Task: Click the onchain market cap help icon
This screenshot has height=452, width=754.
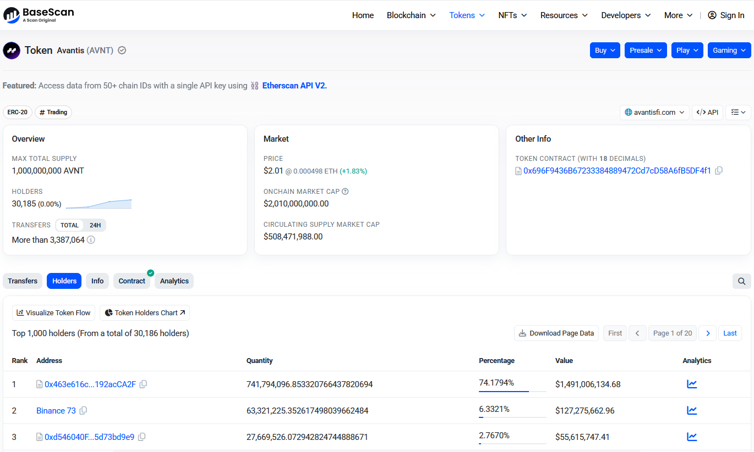Action: point(345,192)
